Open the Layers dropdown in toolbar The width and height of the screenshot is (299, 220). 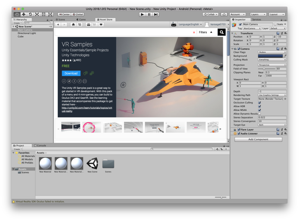click(x=258, y=14)
